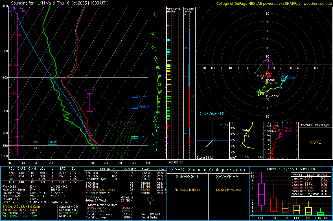Click the SRH (m2/s2) column header
The width and height of the screenshot is (333, 221).
[x=109, y=169]
